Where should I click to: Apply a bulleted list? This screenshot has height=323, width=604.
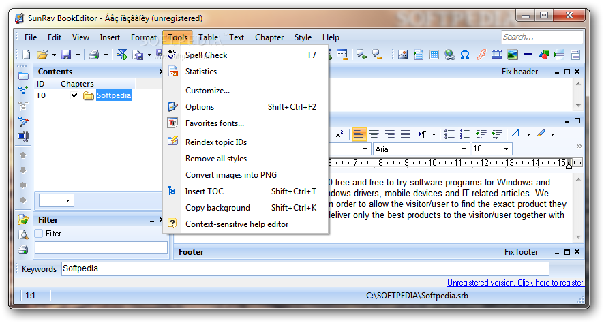click(x=449, y=134)
